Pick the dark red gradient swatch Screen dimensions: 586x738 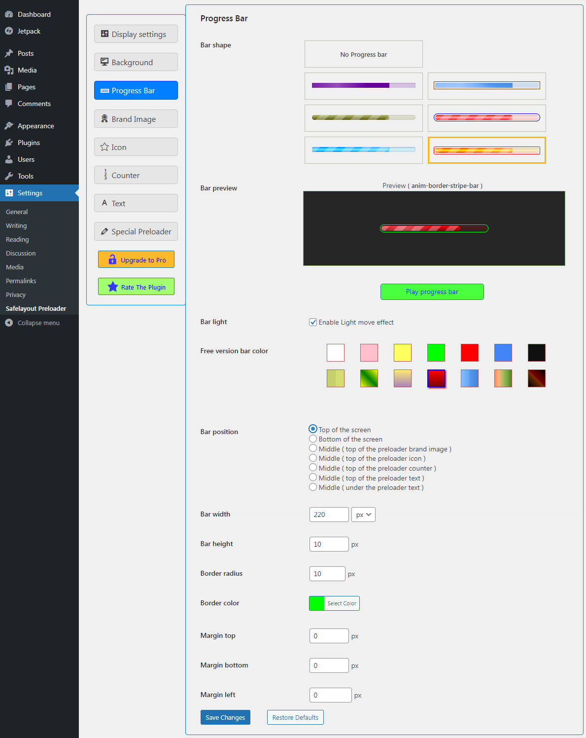436,378
